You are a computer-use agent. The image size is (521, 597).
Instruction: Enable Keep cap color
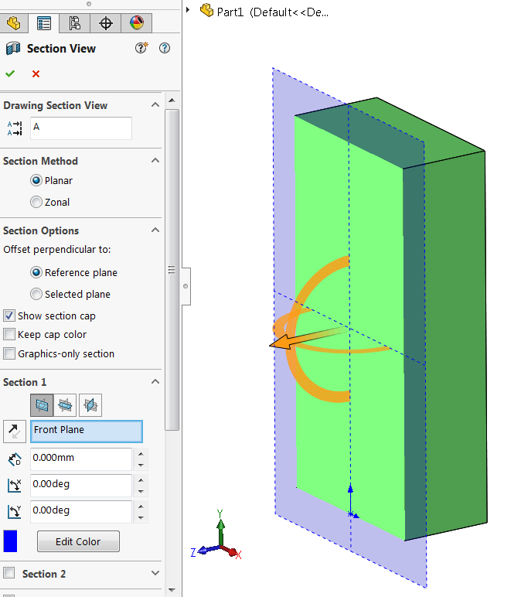pyautogui.click(x=9, y=334)
